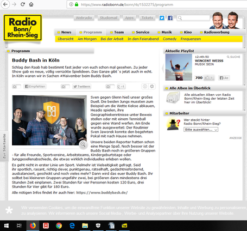Click the Webradio button
Image resolution: width=247 pixels, height=231 pixels.
84,18
